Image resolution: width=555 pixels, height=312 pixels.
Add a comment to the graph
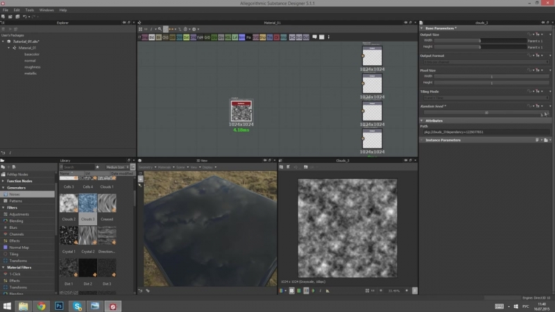[315, 37]
